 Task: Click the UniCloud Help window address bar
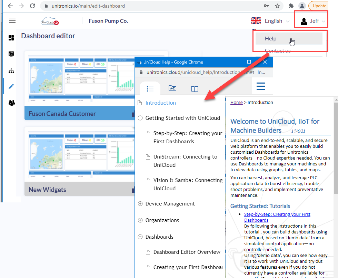tap(203, 72)
